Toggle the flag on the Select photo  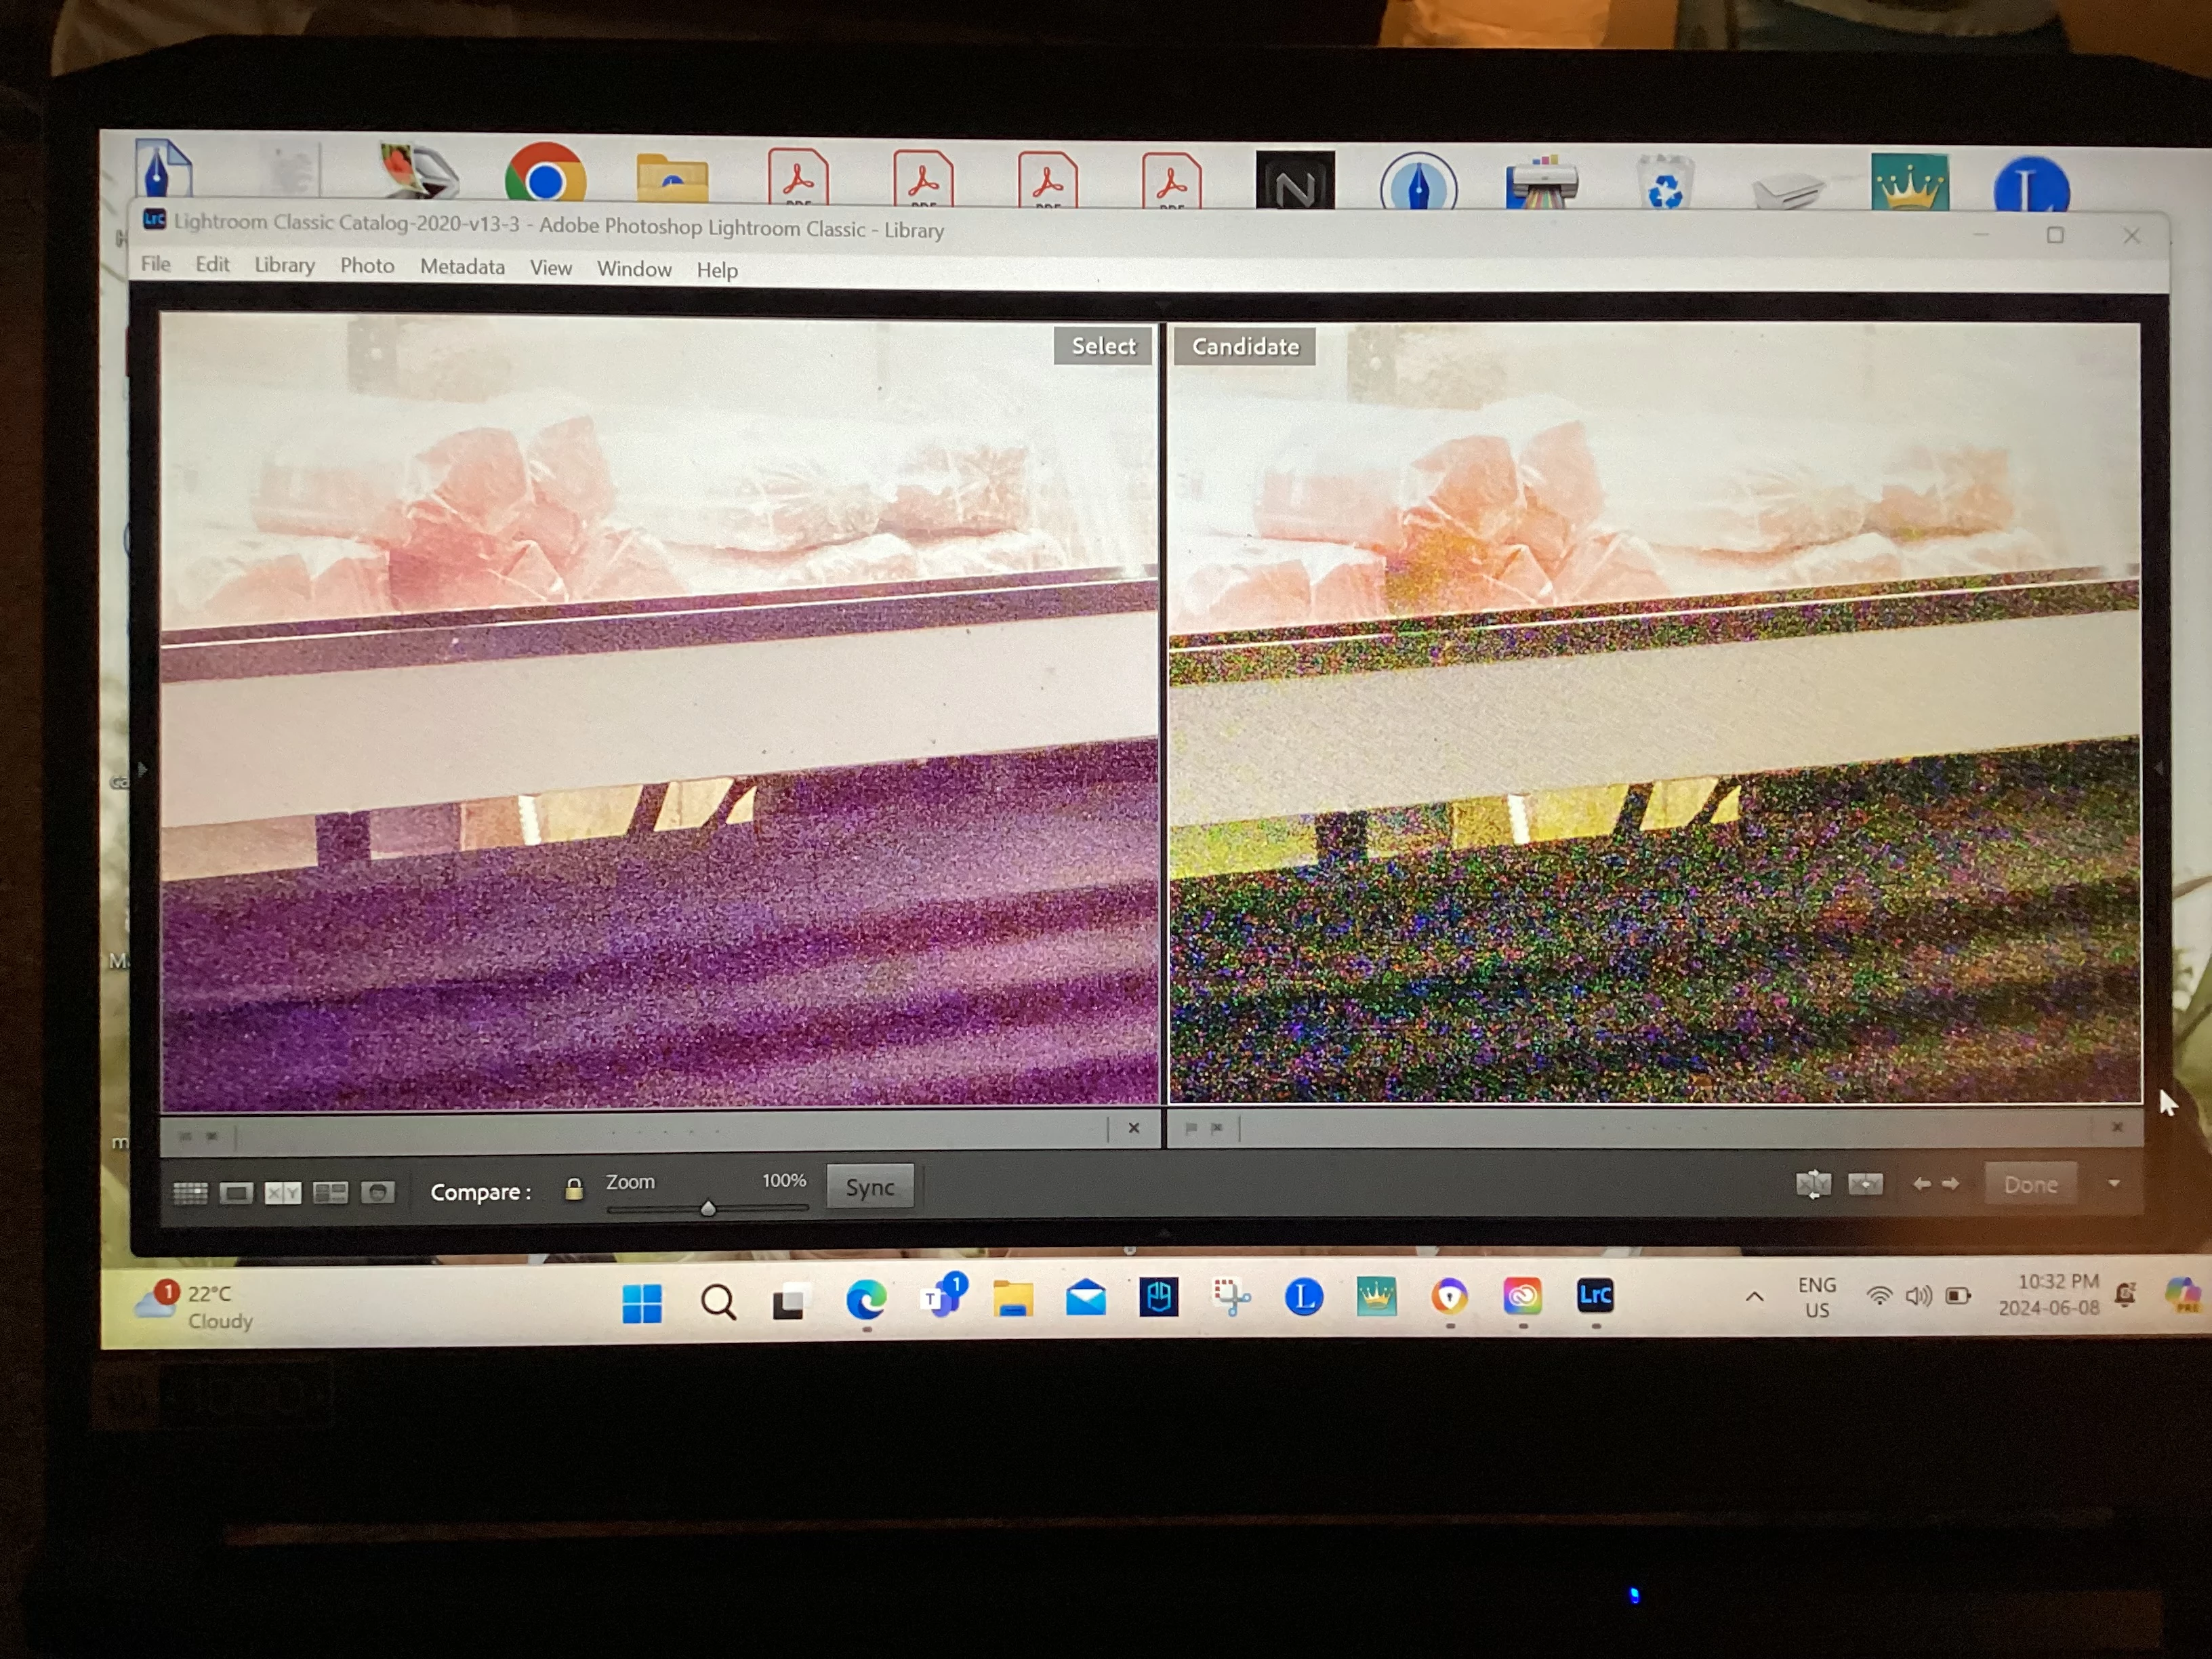(186, 1136)
